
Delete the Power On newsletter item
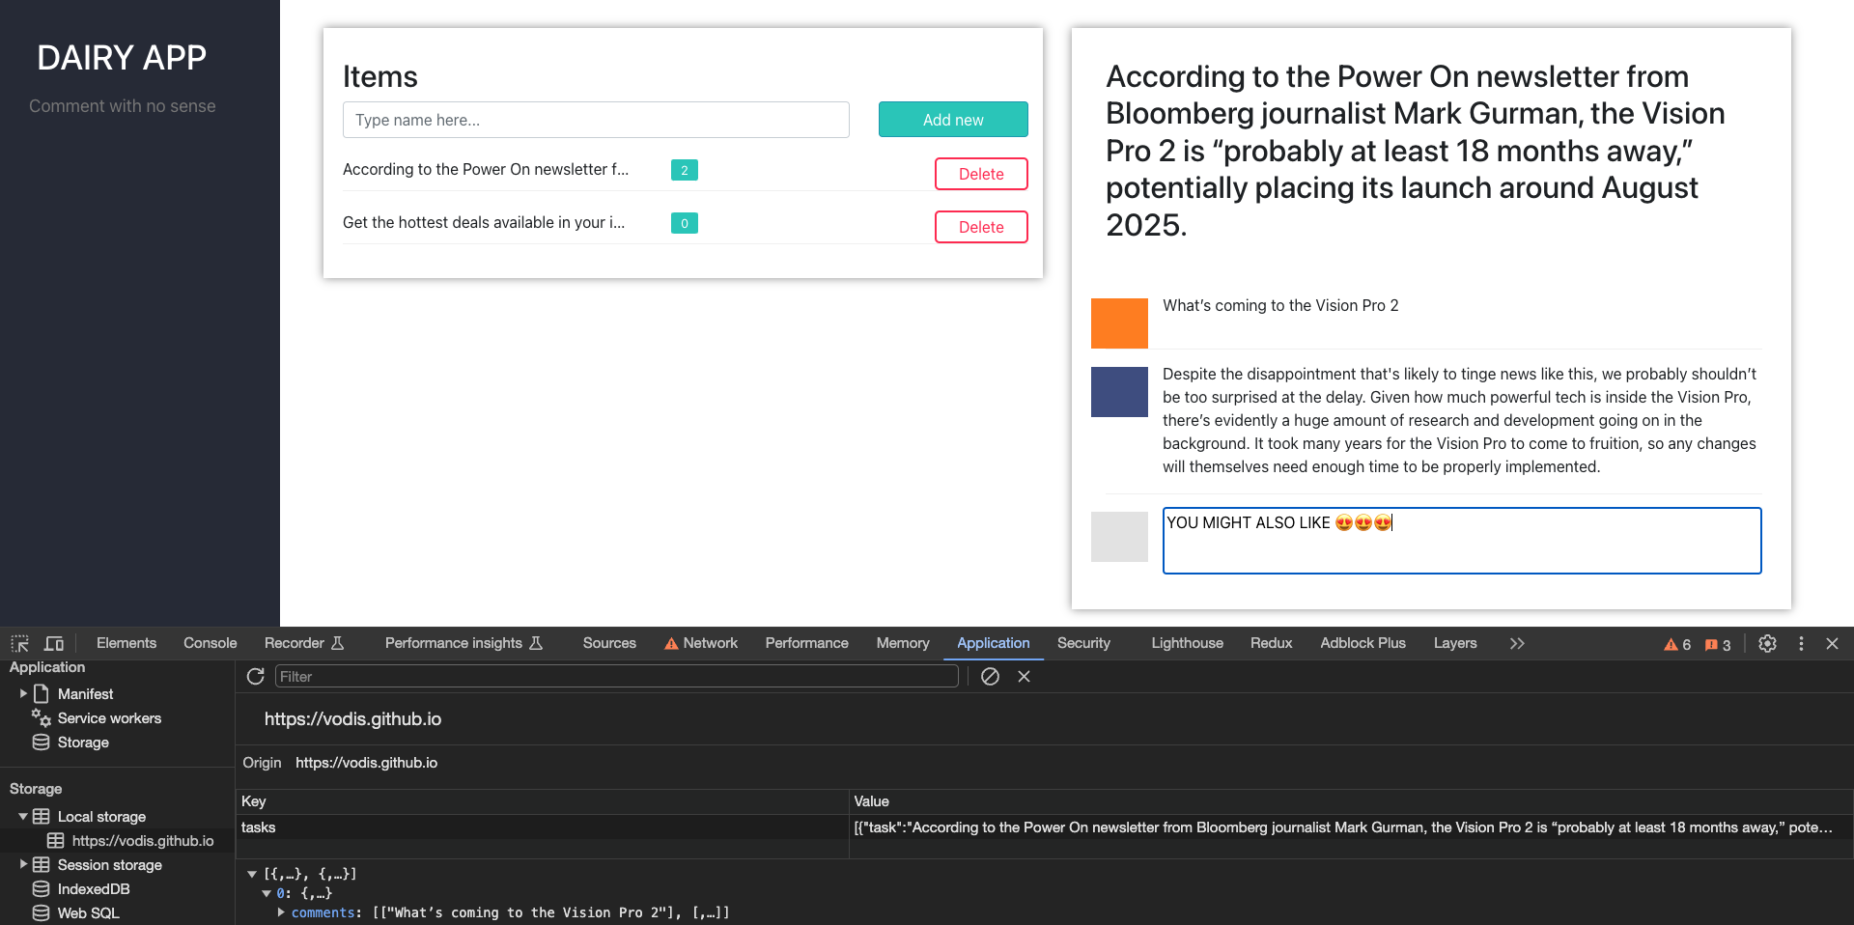(x=981, y=174)
